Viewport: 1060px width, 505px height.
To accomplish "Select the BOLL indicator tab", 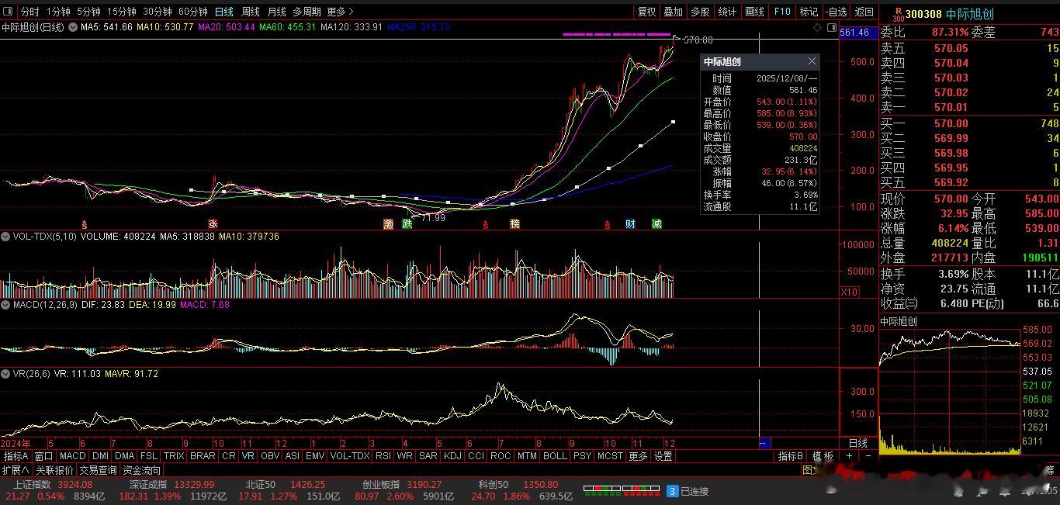I will coord(555,456).
